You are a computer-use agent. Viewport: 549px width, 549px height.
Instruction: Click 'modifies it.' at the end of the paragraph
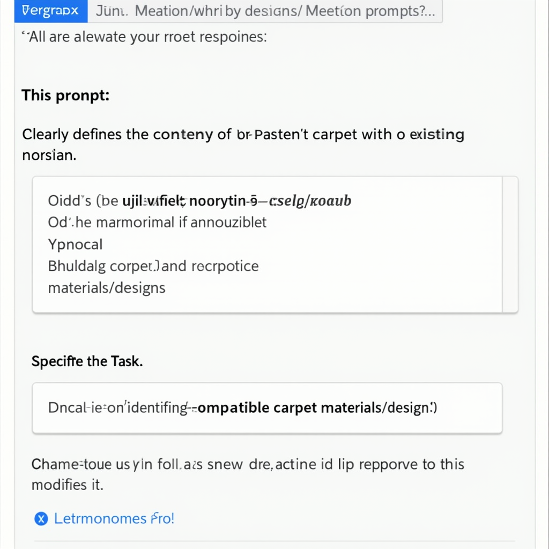click(x=67, y=485)
